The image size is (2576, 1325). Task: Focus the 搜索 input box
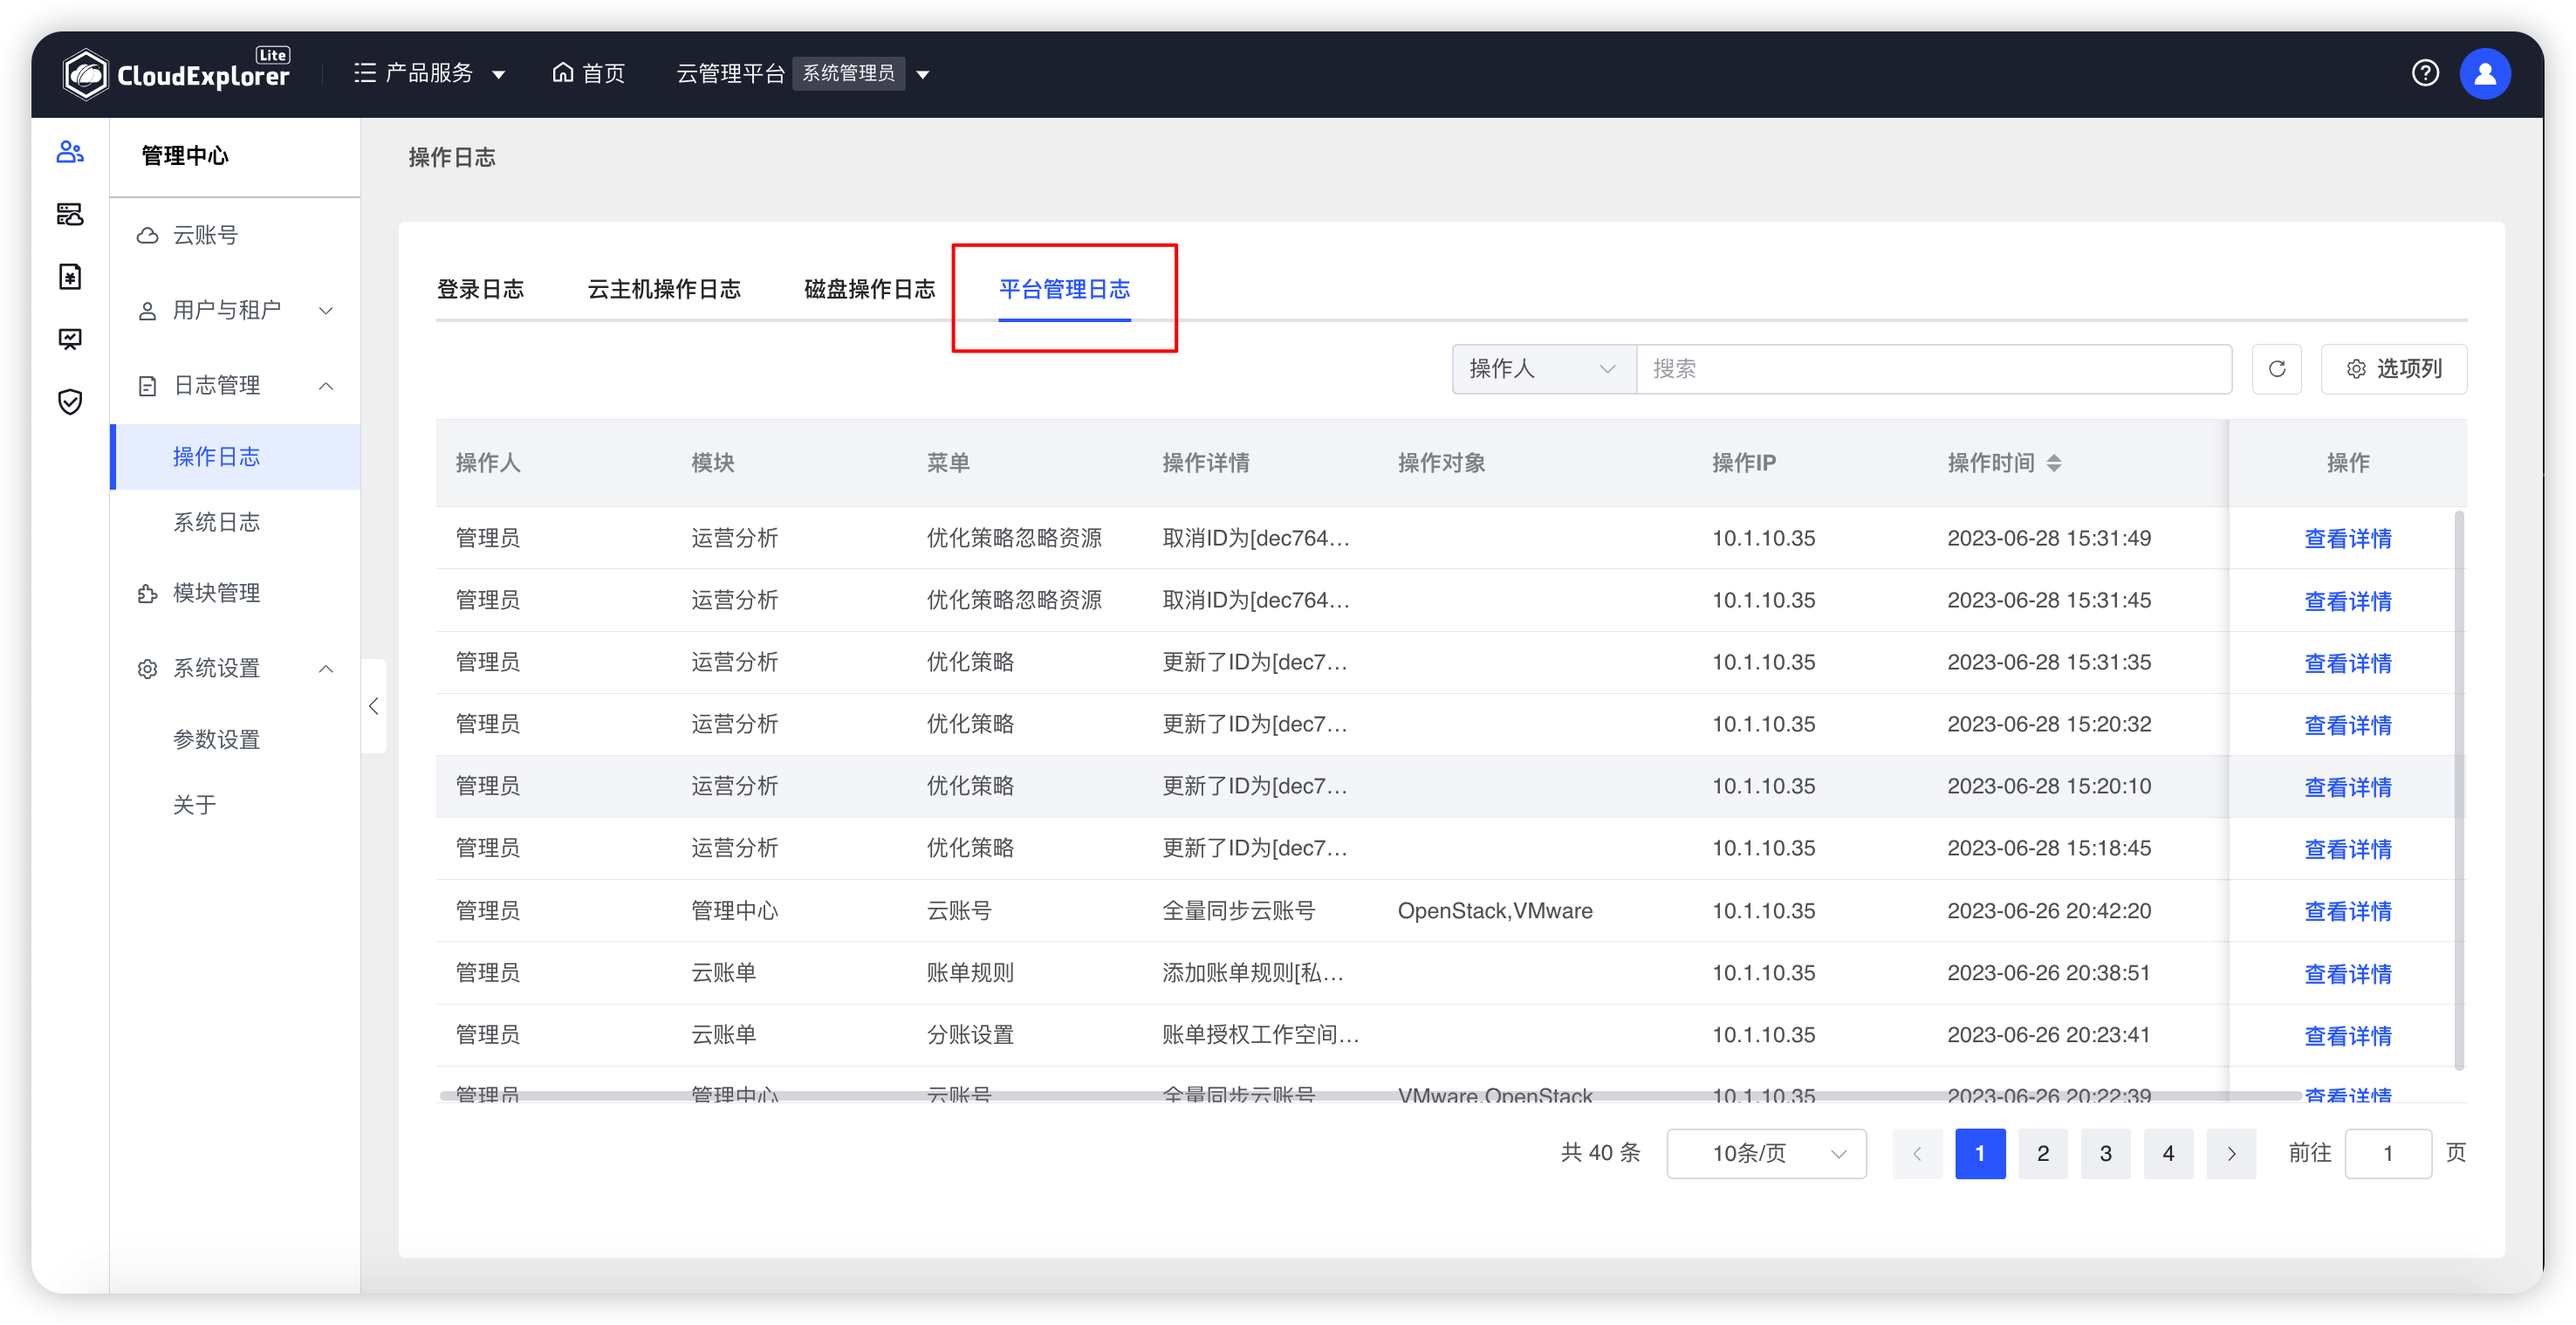pos(1934,369)
